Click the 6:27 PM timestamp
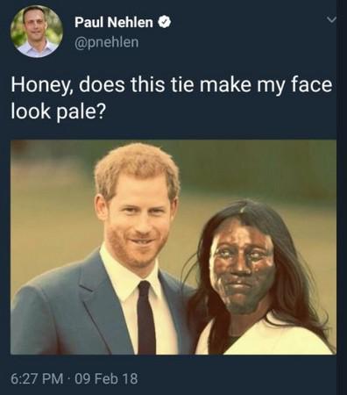Image resolution: width=347 pixels, height=395 pixels. (x=37, y=378)
